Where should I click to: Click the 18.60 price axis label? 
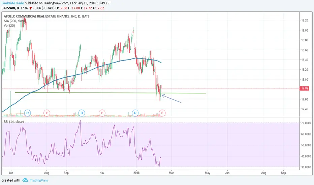pyautogui.click(x=305, y=50)
